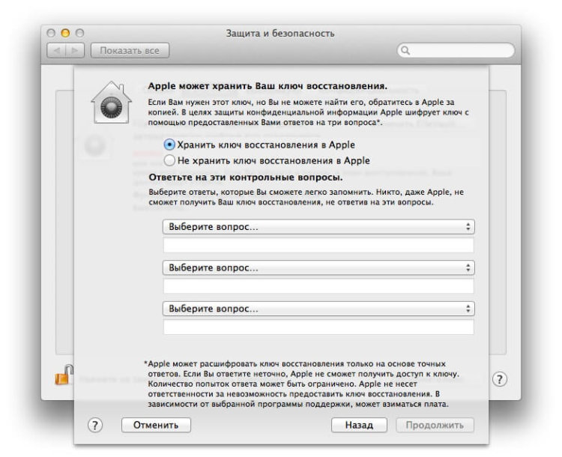The width and height of the screenshot is (562, 457).
Task: Click the main window's help question mark icon
Action: [x=500, y=379]
